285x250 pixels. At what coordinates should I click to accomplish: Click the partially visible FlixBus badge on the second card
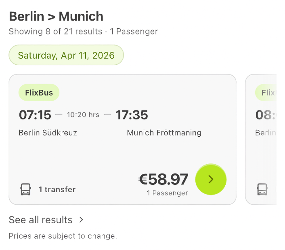tap(266, 93)
